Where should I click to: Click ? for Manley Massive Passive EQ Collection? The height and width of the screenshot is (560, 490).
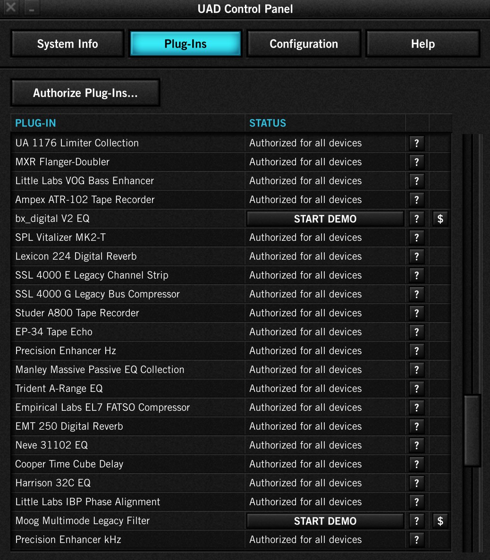tap(416, 370)
